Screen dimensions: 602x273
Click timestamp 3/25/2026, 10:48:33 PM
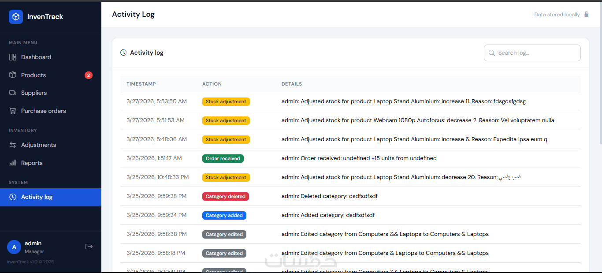tap(158, 177)
